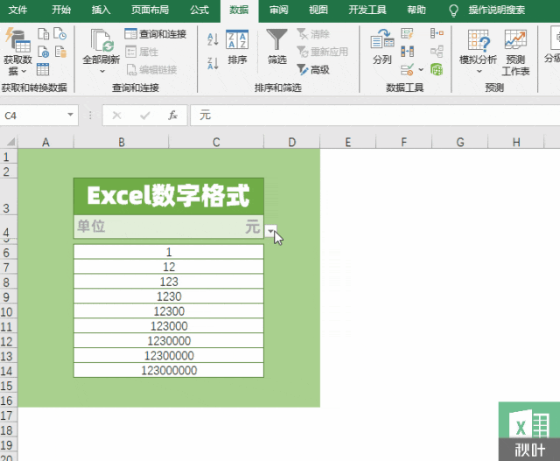
Task: Click the Excel数字格式 title cell
Action: [169, 197]
